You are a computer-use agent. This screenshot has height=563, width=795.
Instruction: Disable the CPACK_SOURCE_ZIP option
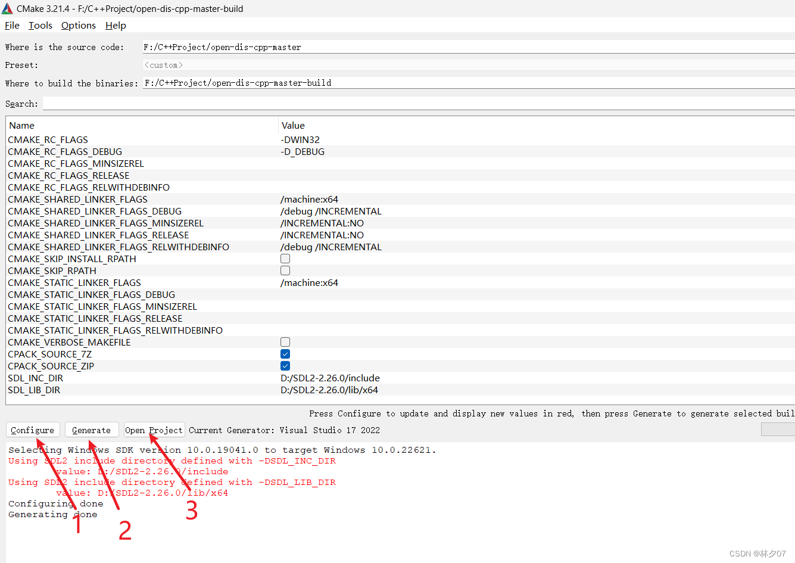click(x=285, y=365)
